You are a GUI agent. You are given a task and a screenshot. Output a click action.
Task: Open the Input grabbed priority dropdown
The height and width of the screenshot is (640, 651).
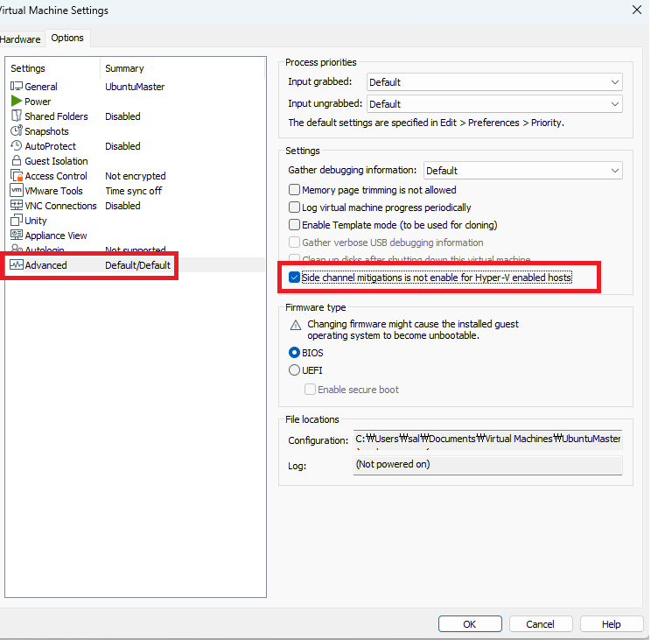(x=494, y=81)
